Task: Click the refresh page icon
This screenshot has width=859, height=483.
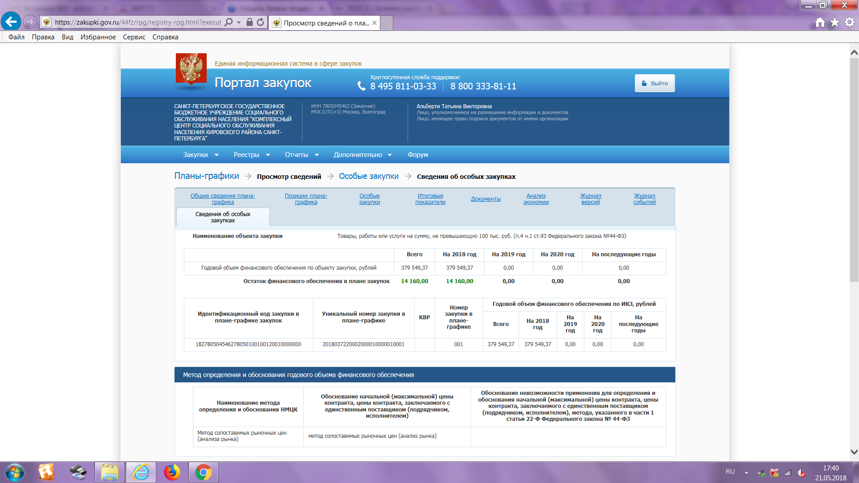Action: [x=260, y=22]
